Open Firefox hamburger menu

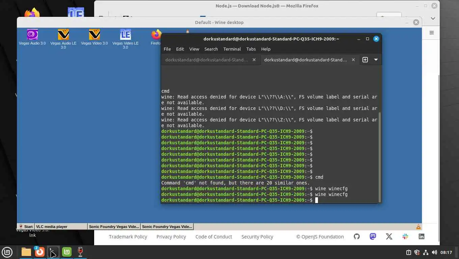[432, 33]
